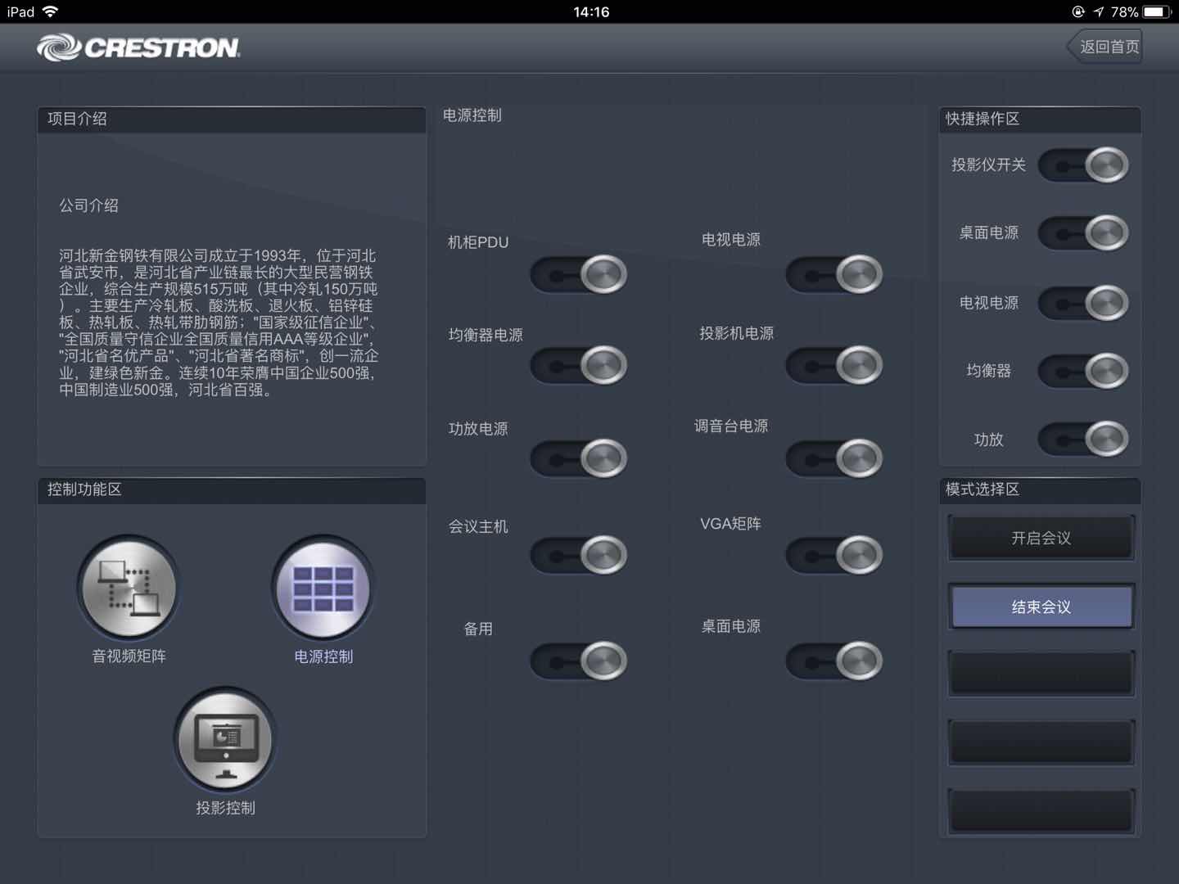Switch on 电视电源 in power control

(833, 274)
